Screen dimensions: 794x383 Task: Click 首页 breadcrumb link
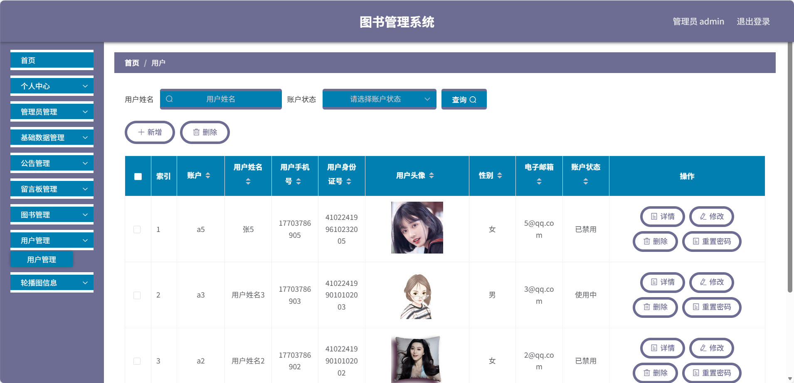click(132, 63)
